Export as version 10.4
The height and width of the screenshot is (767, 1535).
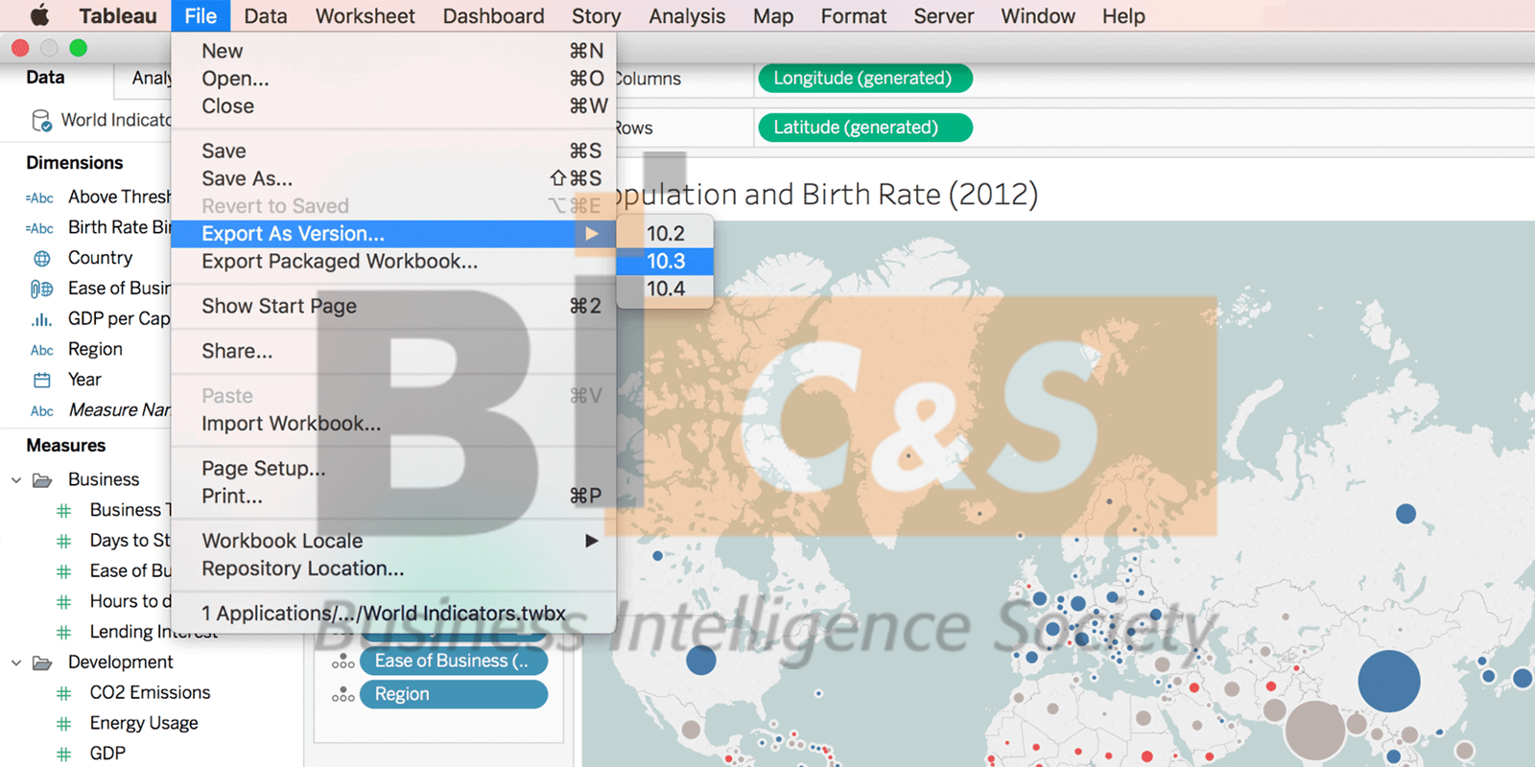[x=665, y=289]
